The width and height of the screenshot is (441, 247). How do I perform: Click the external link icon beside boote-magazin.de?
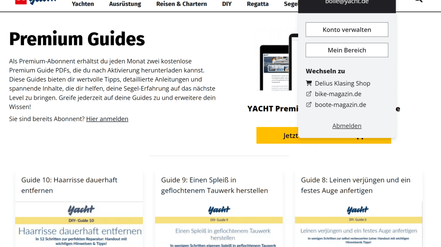click(309, 105)
